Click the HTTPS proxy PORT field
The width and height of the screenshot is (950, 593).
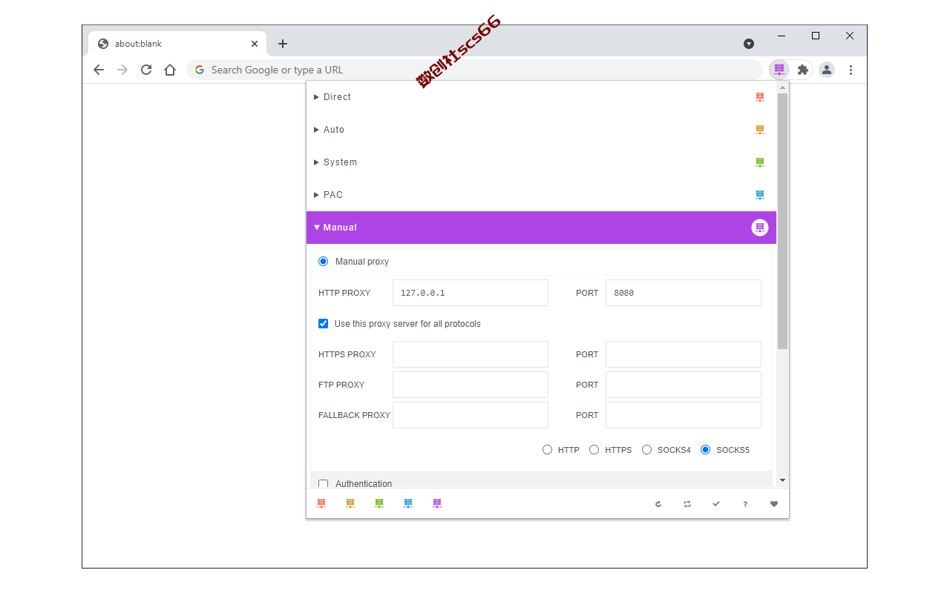click(x=684, y=354)
